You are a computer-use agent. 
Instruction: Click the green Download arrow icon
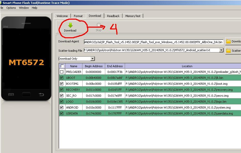coord(70,25)
